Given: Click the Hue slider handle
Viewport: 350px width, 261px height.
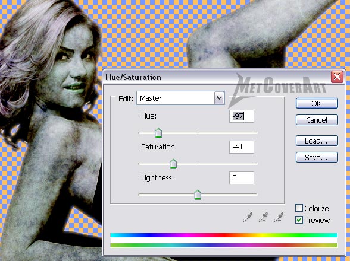Looking at the screenshot, I should [158, 133].
